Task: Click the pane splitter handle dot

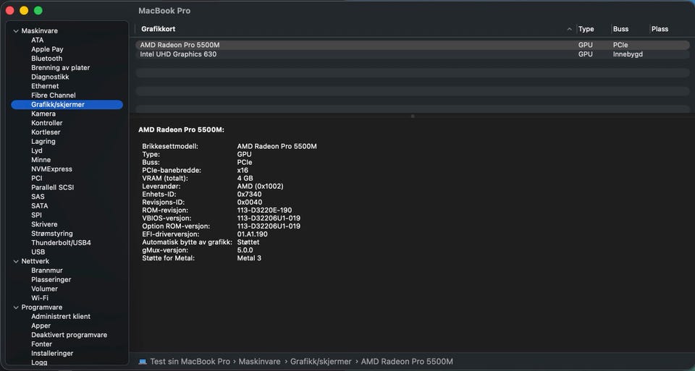Action: 413,116
